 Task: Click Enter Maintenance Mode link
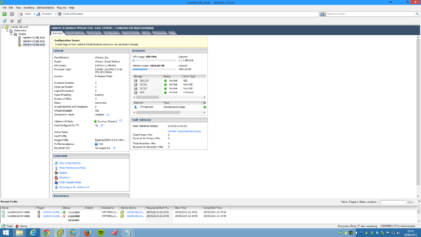pos(69,167)
